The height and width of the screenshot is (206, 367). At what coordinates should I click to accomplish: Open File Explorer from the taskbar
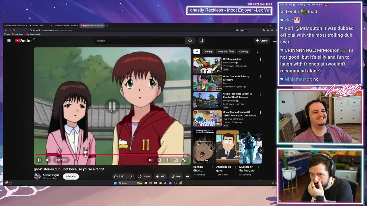155,183
